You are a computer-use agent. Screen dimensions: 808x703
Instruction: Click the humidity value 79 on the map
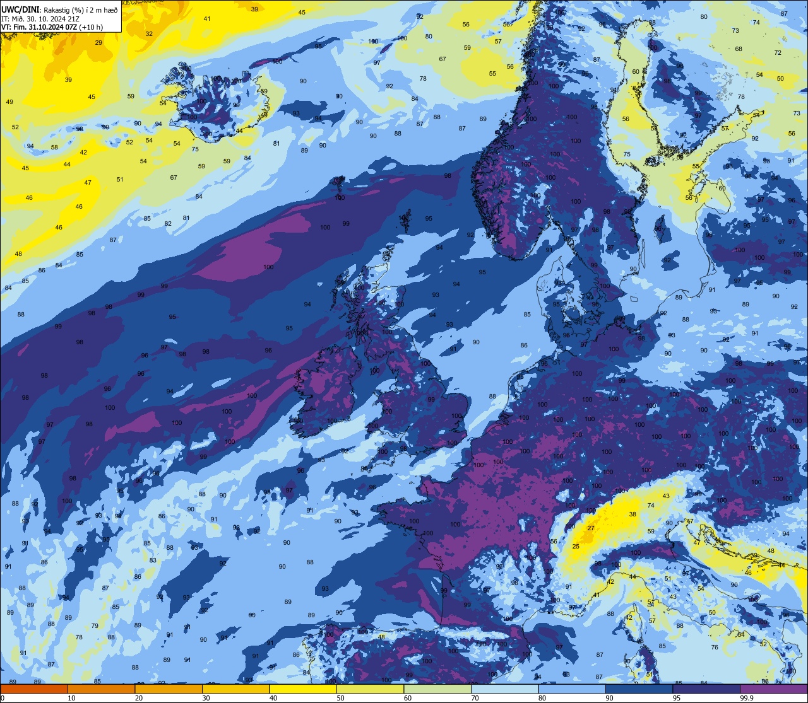tap(95, 626)
